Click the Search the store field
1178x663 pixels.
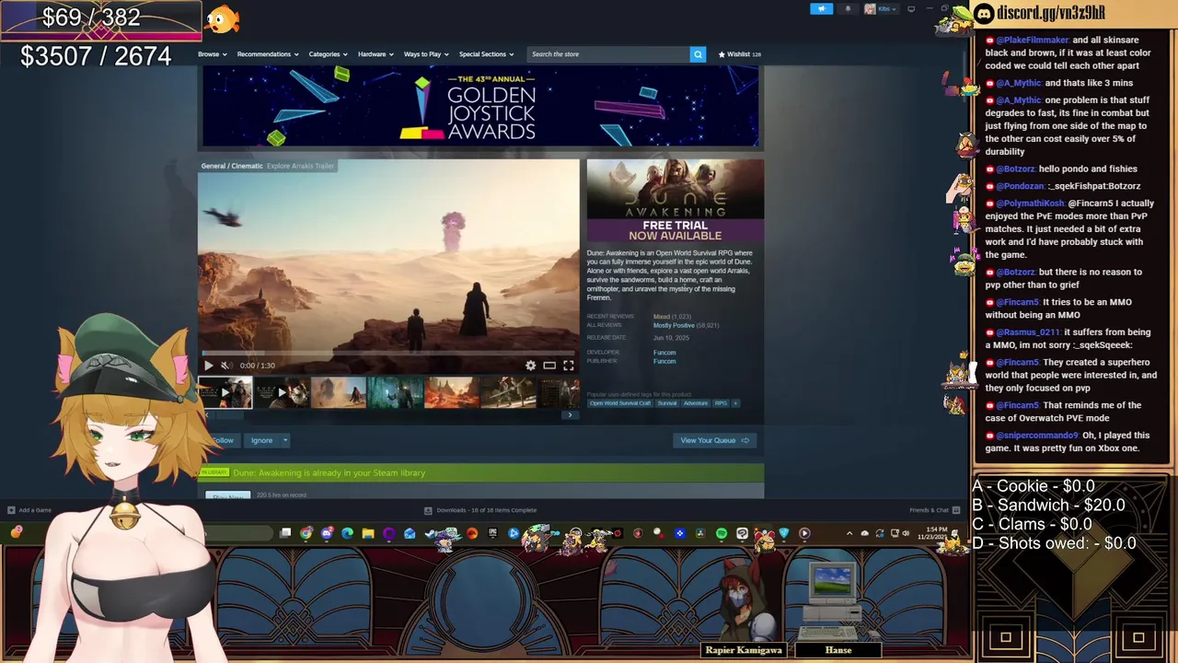[608, 54]
